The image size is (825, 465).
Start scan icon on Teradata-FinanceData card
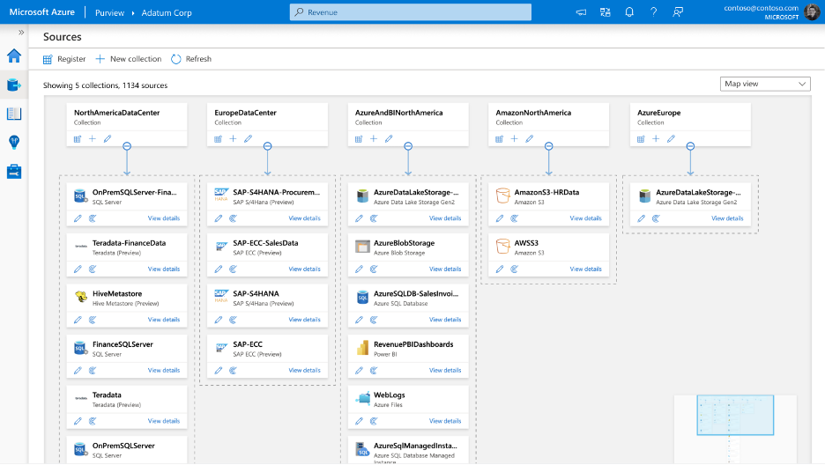pos(93,269)
